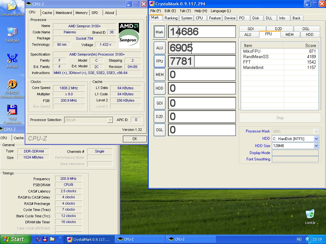Switch to the Ranking tab in CrystalMark
326x244 pixels.
click(x=171, y=18)
